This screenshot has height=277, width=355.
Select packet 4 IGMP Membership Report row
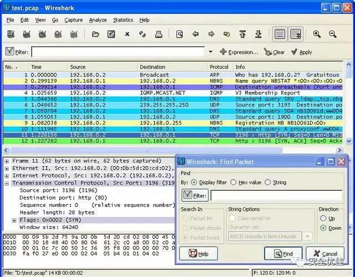coord(173,93)
